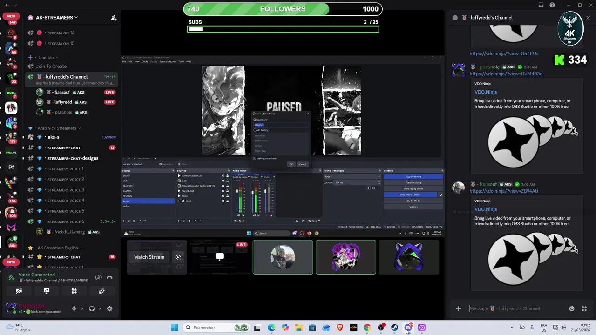The height and width of the screenshot is (335, 596).
Task: Click the Rechercher taskbar search box
Action: click(217, 328)
